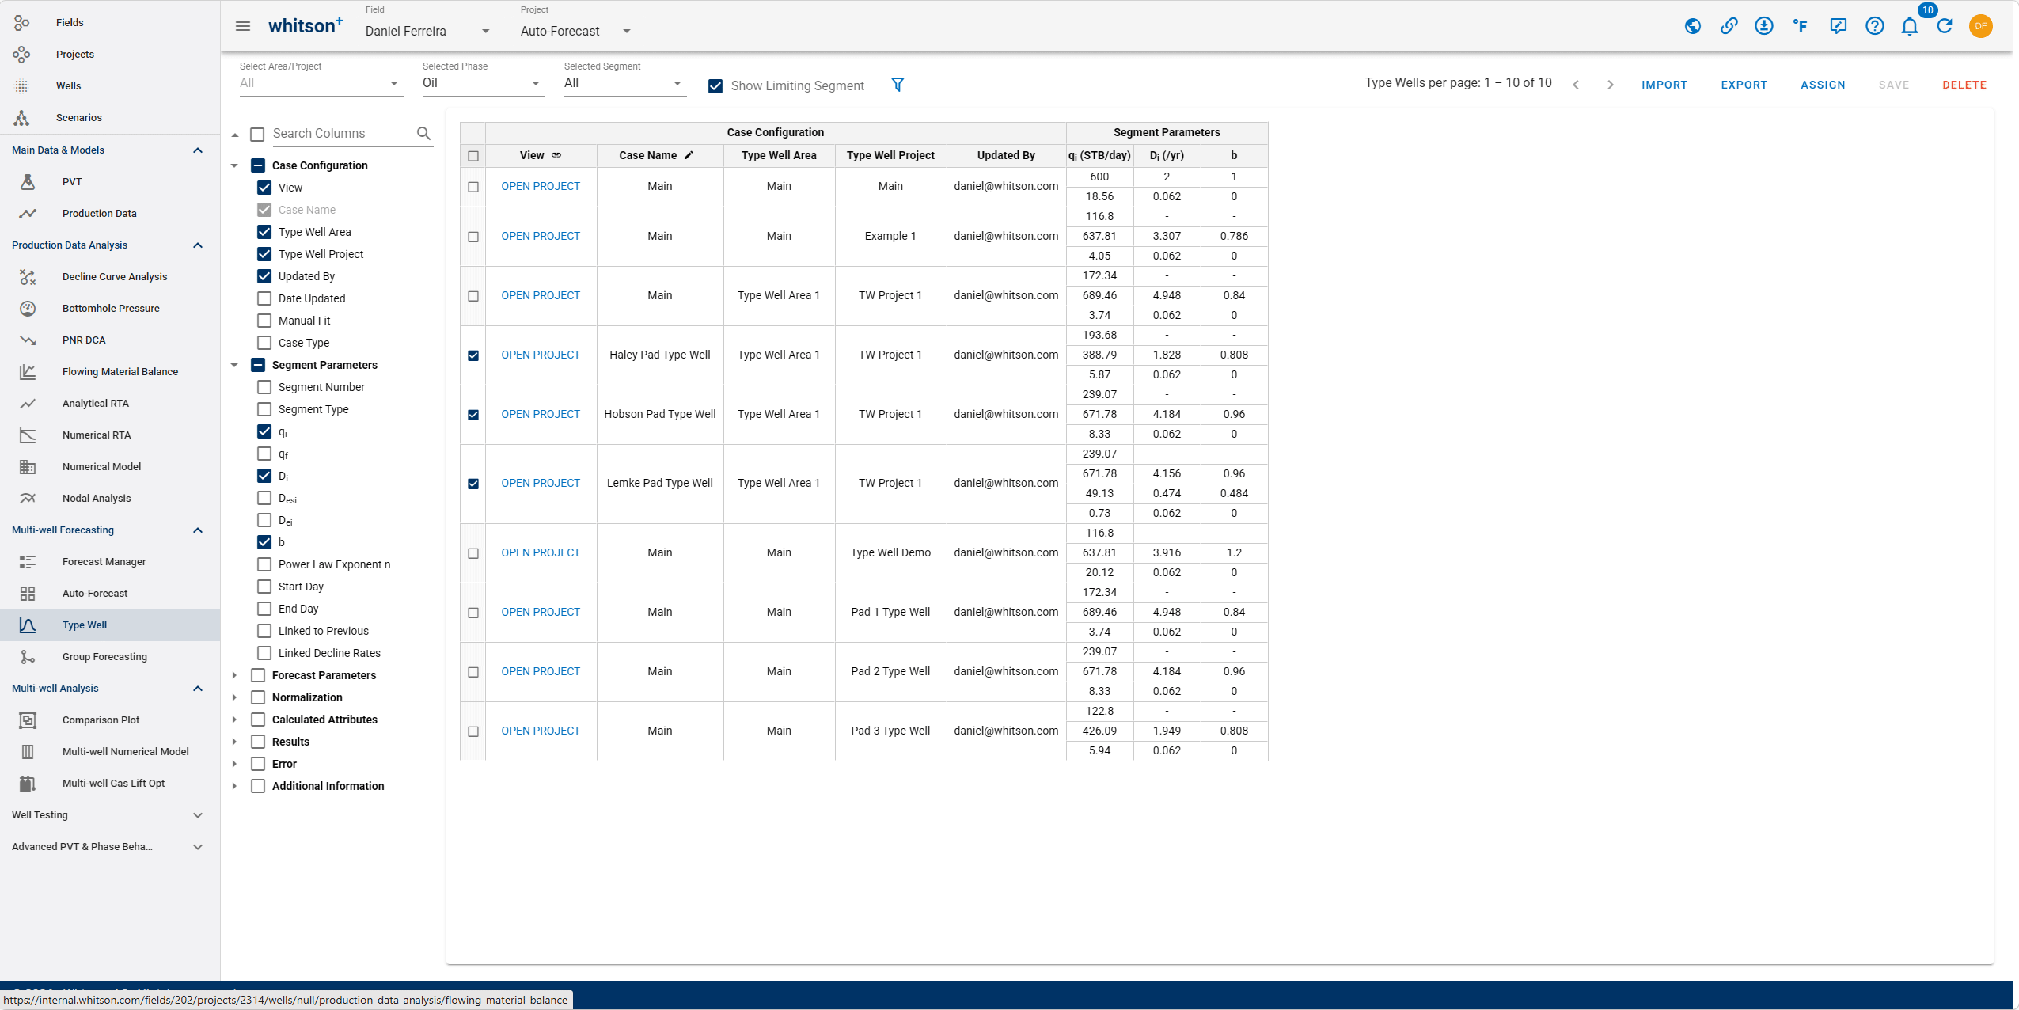Go to Forecast Manager in sidebar

tap(104, 562)
